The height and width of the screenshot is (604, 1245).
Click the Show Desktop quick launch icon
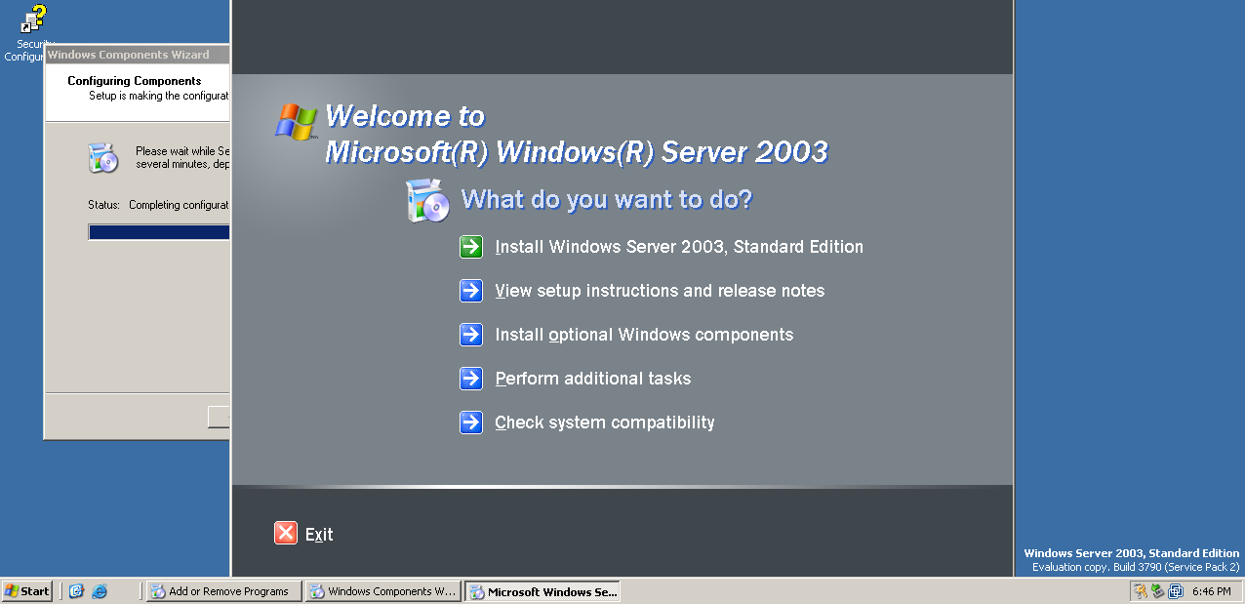click(x=76, y=591)
